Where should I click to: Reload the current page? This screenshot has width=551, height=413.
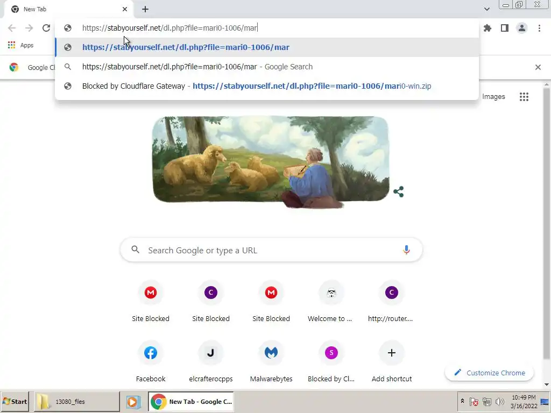click(x=46, y=28)
